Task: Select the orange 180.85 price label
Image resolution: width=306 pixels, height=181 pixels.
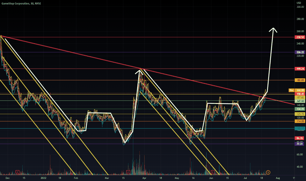Action: (300, 80)
